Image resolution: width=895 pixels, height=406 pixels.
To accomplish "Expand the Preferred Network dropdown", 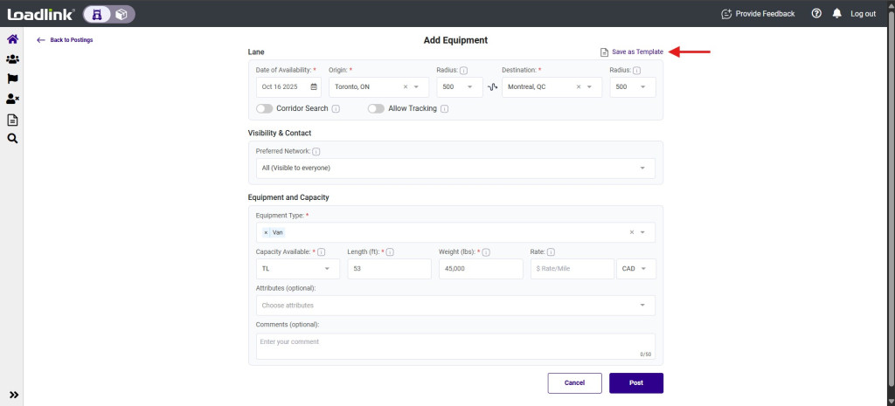I will [x=454, y=168].
